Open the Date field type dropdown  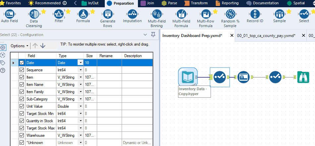click(x=81, y=63)
